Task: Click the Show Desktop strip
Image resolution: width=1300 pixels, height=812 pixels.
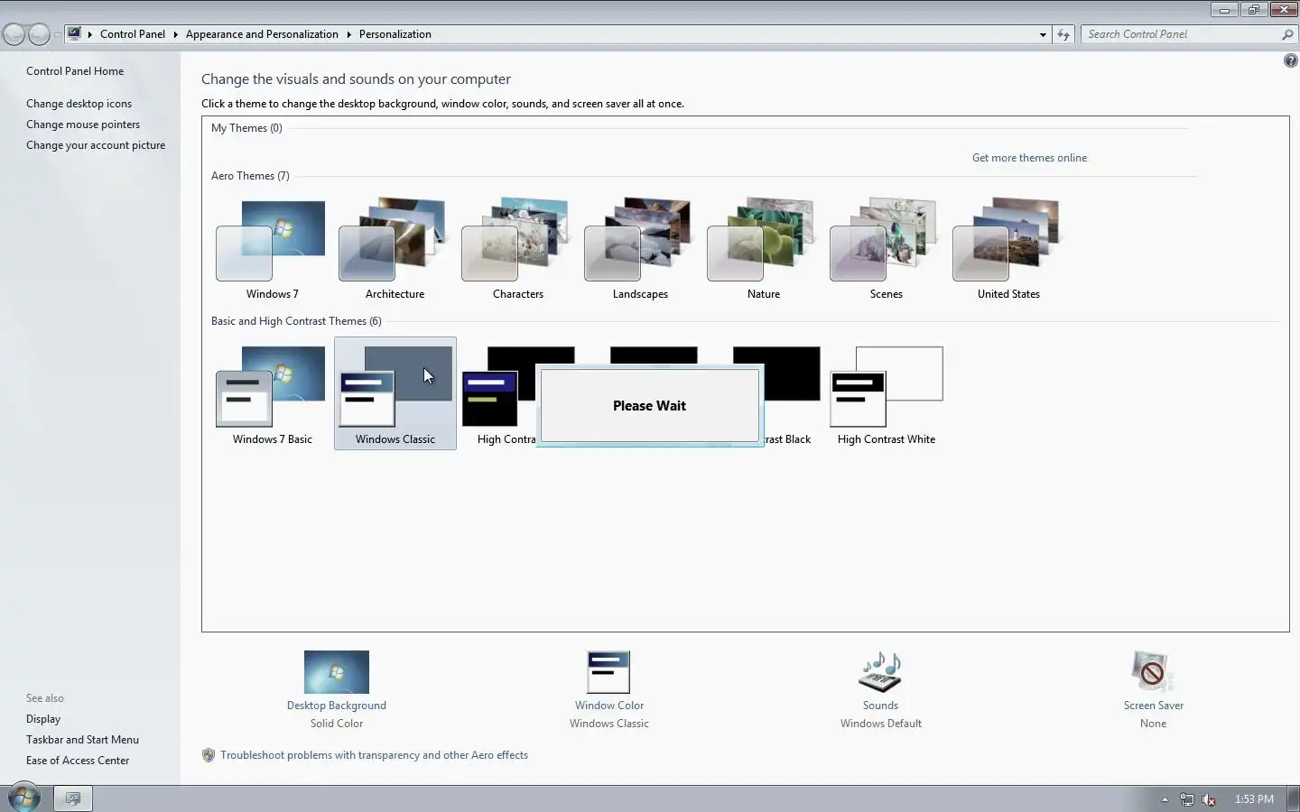Action: [1294, 798]
